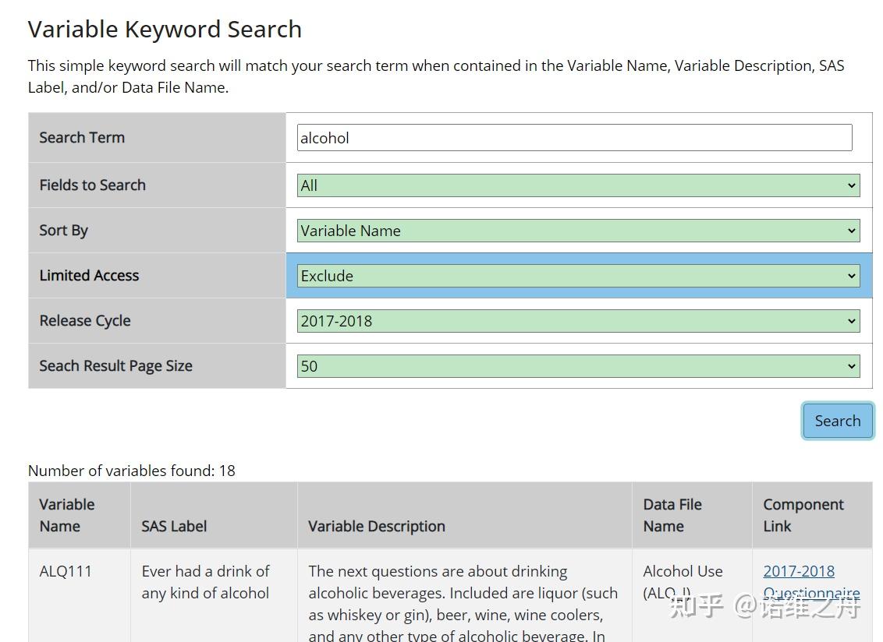Click the Limited Access row label
883x642 pixels.
89,276
